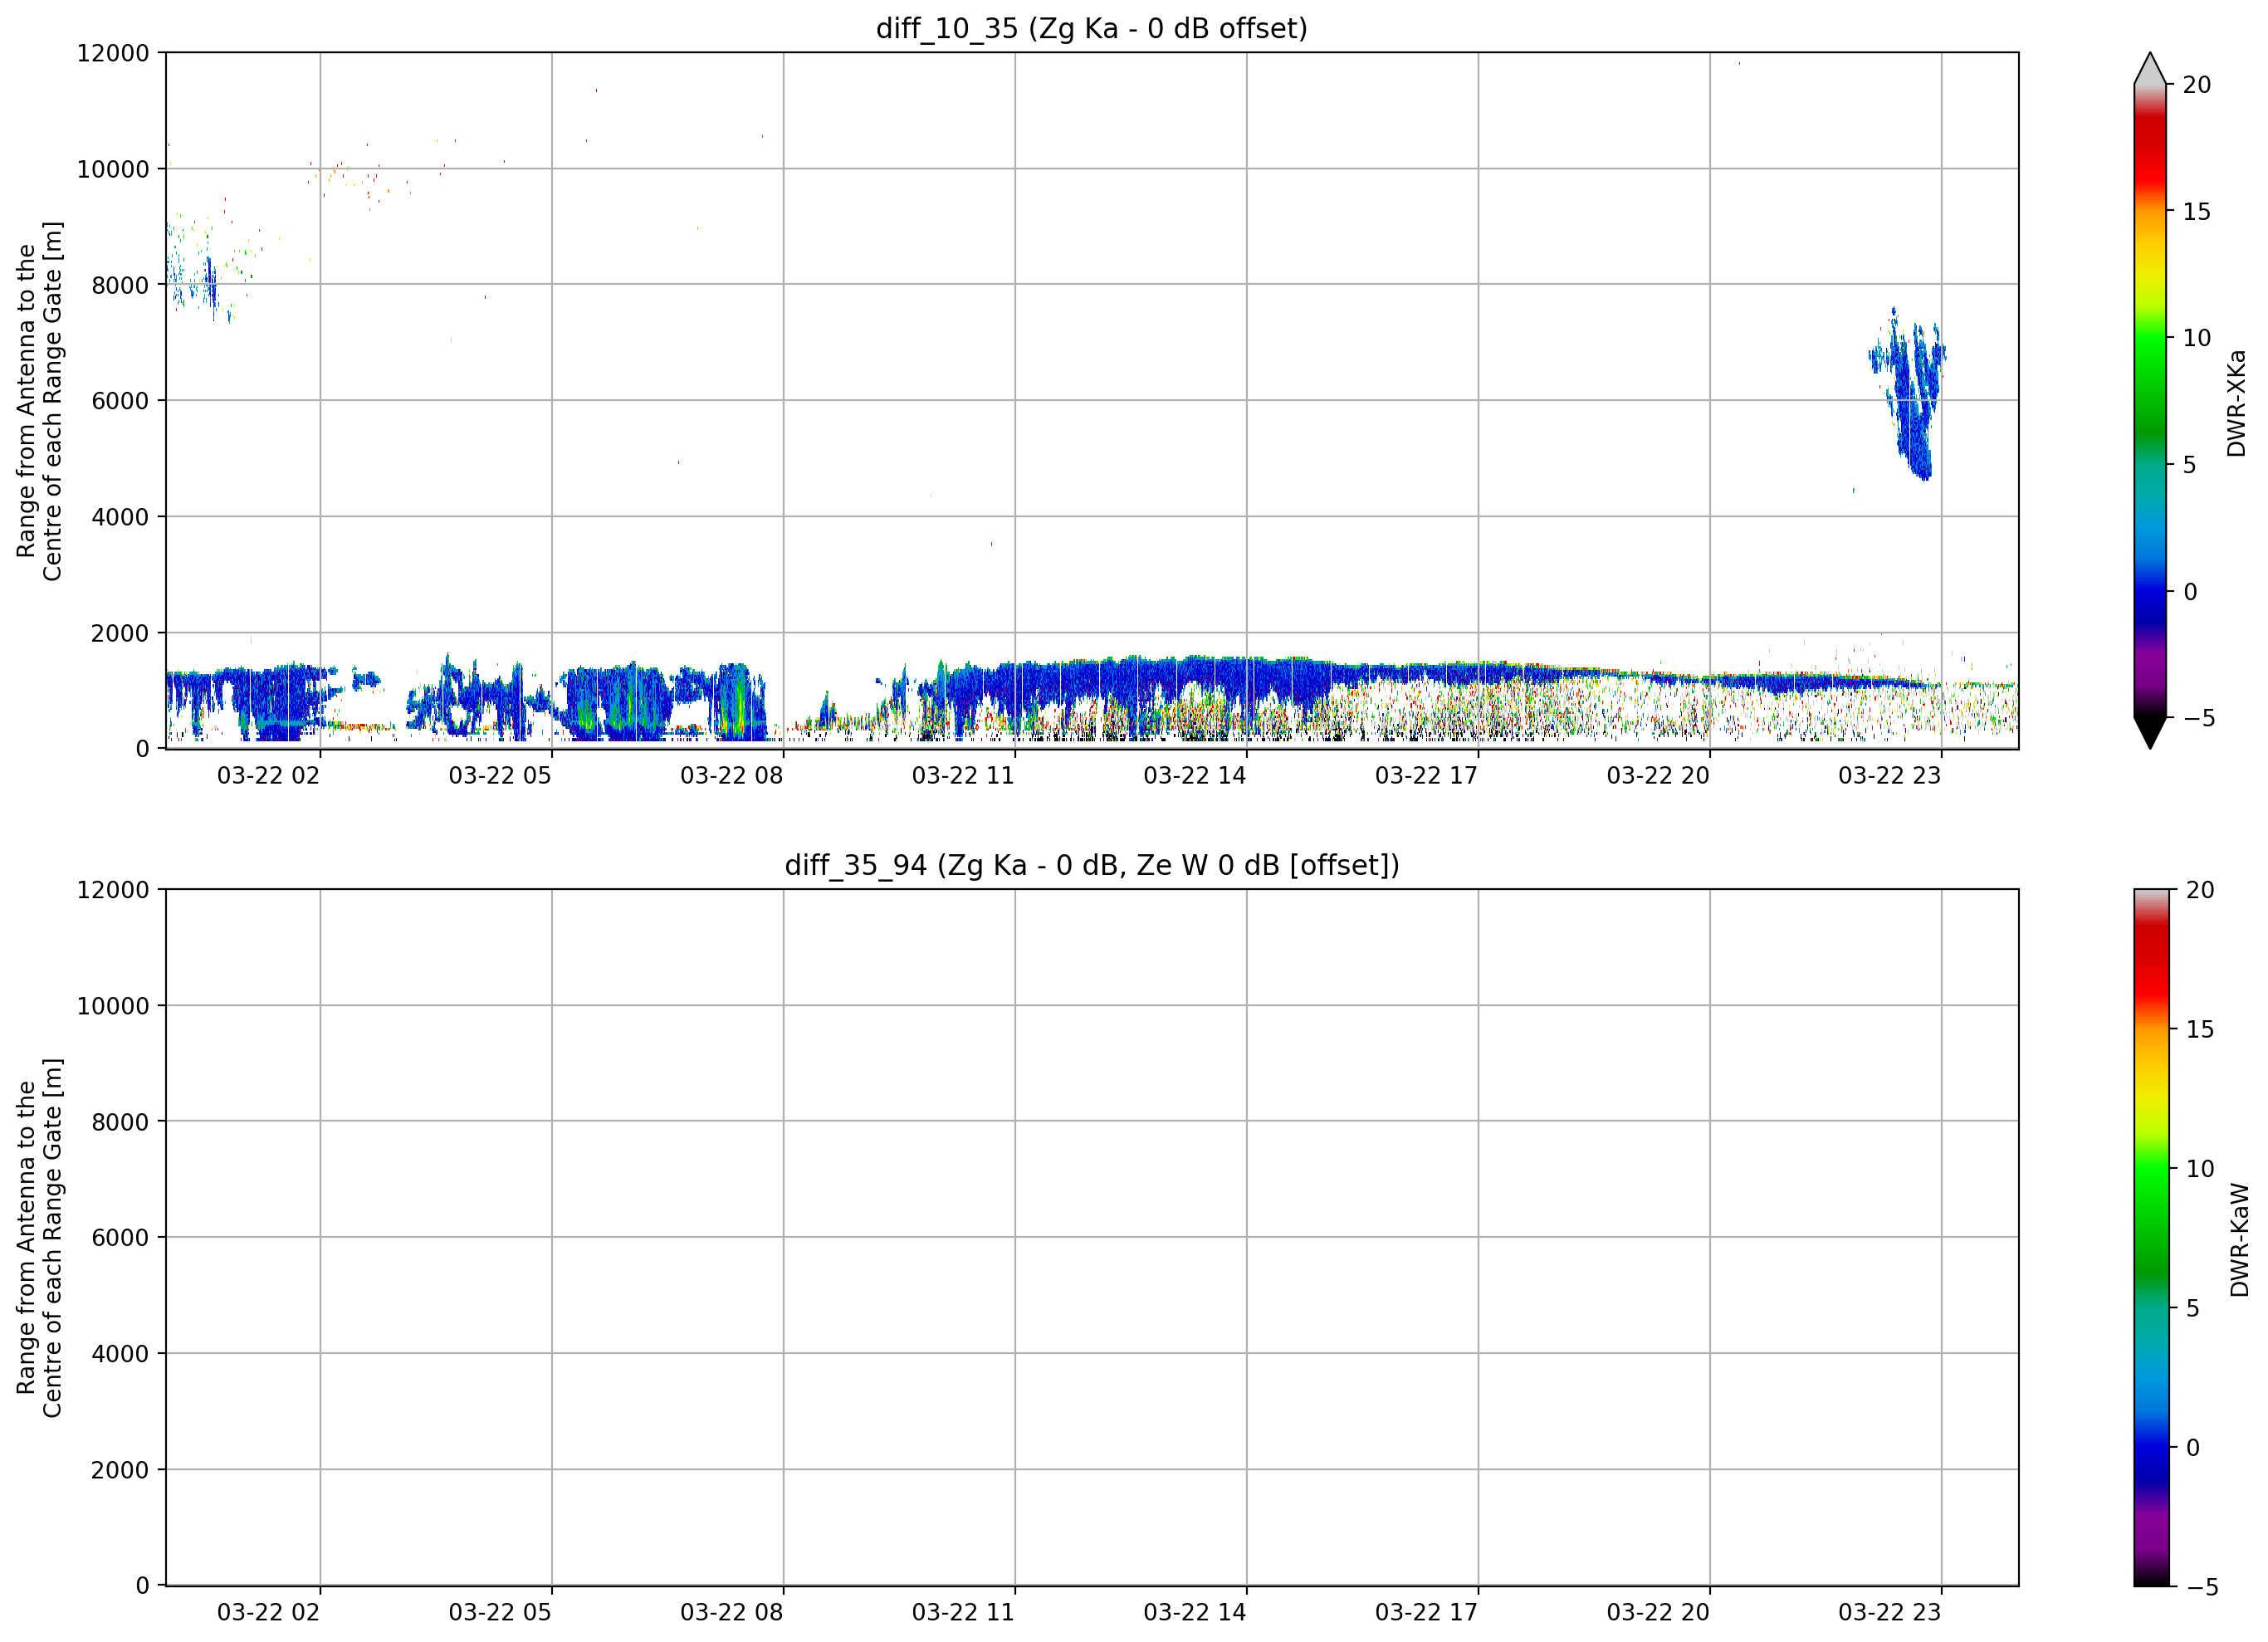The height and width of the screenshot is (1642, 2268).
Task: Click tick value '−5' on the DWR-XKa colorbar
Action: (2198, 718)
